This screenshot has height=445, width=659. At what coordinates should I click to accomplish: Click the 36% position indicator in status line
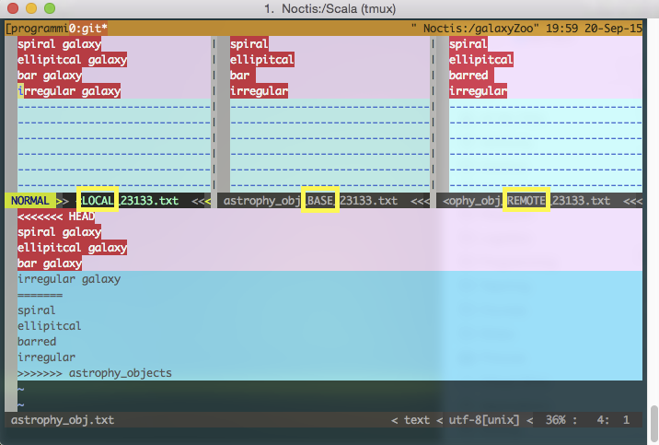tap(555, 420)
